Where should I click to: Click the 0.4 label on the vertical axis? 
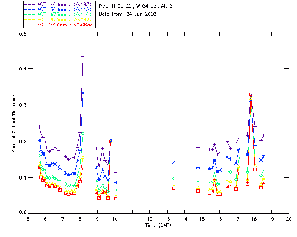click(23, 69)
